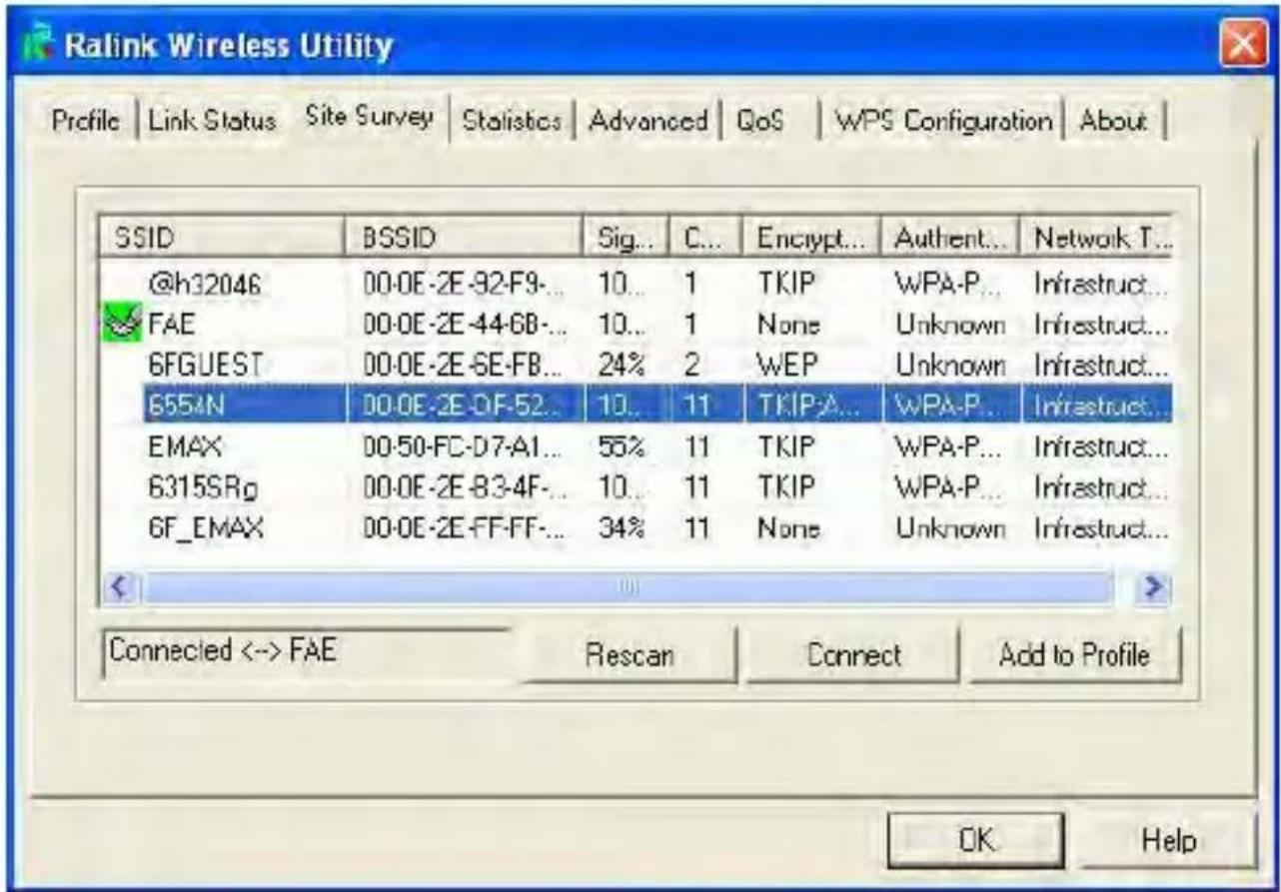This screenshot has width=1281, height=892.
Task: Open the WPS Configuration tab
Action: point(943,121)
